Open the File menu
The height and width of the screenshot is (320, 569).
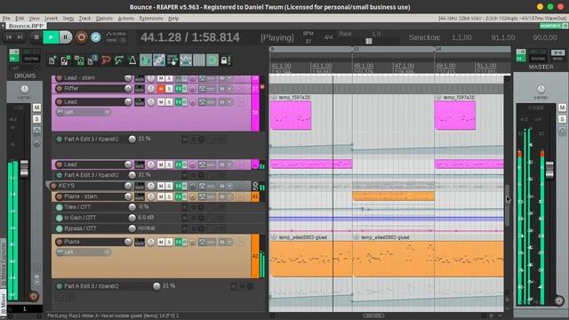pos(6,18)
